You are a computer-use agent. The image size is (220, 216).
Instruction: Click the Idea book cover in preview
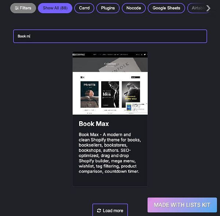[110, 94]
